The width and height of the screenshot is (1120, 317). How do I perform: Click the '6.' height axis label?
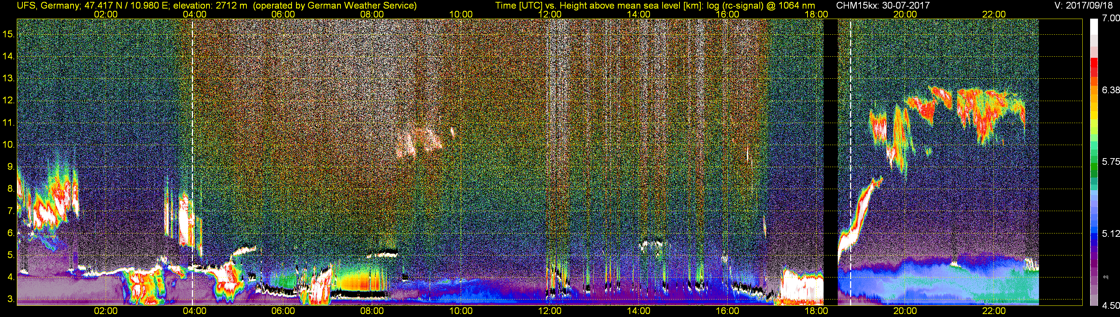pos(10,233)
